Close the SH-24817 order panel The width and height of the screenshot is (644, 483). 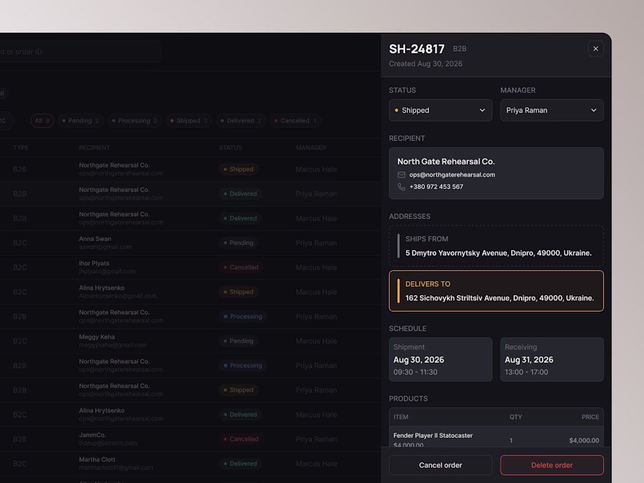pos(595,49)
